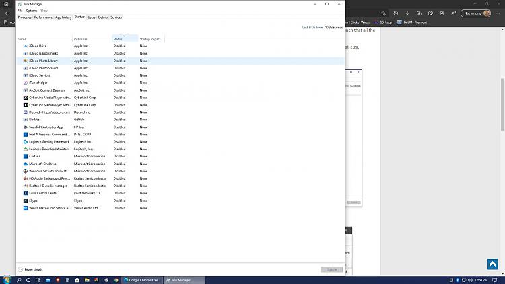The height and width of the screenshot is (284, 505).
Task: Select the iTunesHelper icon in the list
Action: 26,83
